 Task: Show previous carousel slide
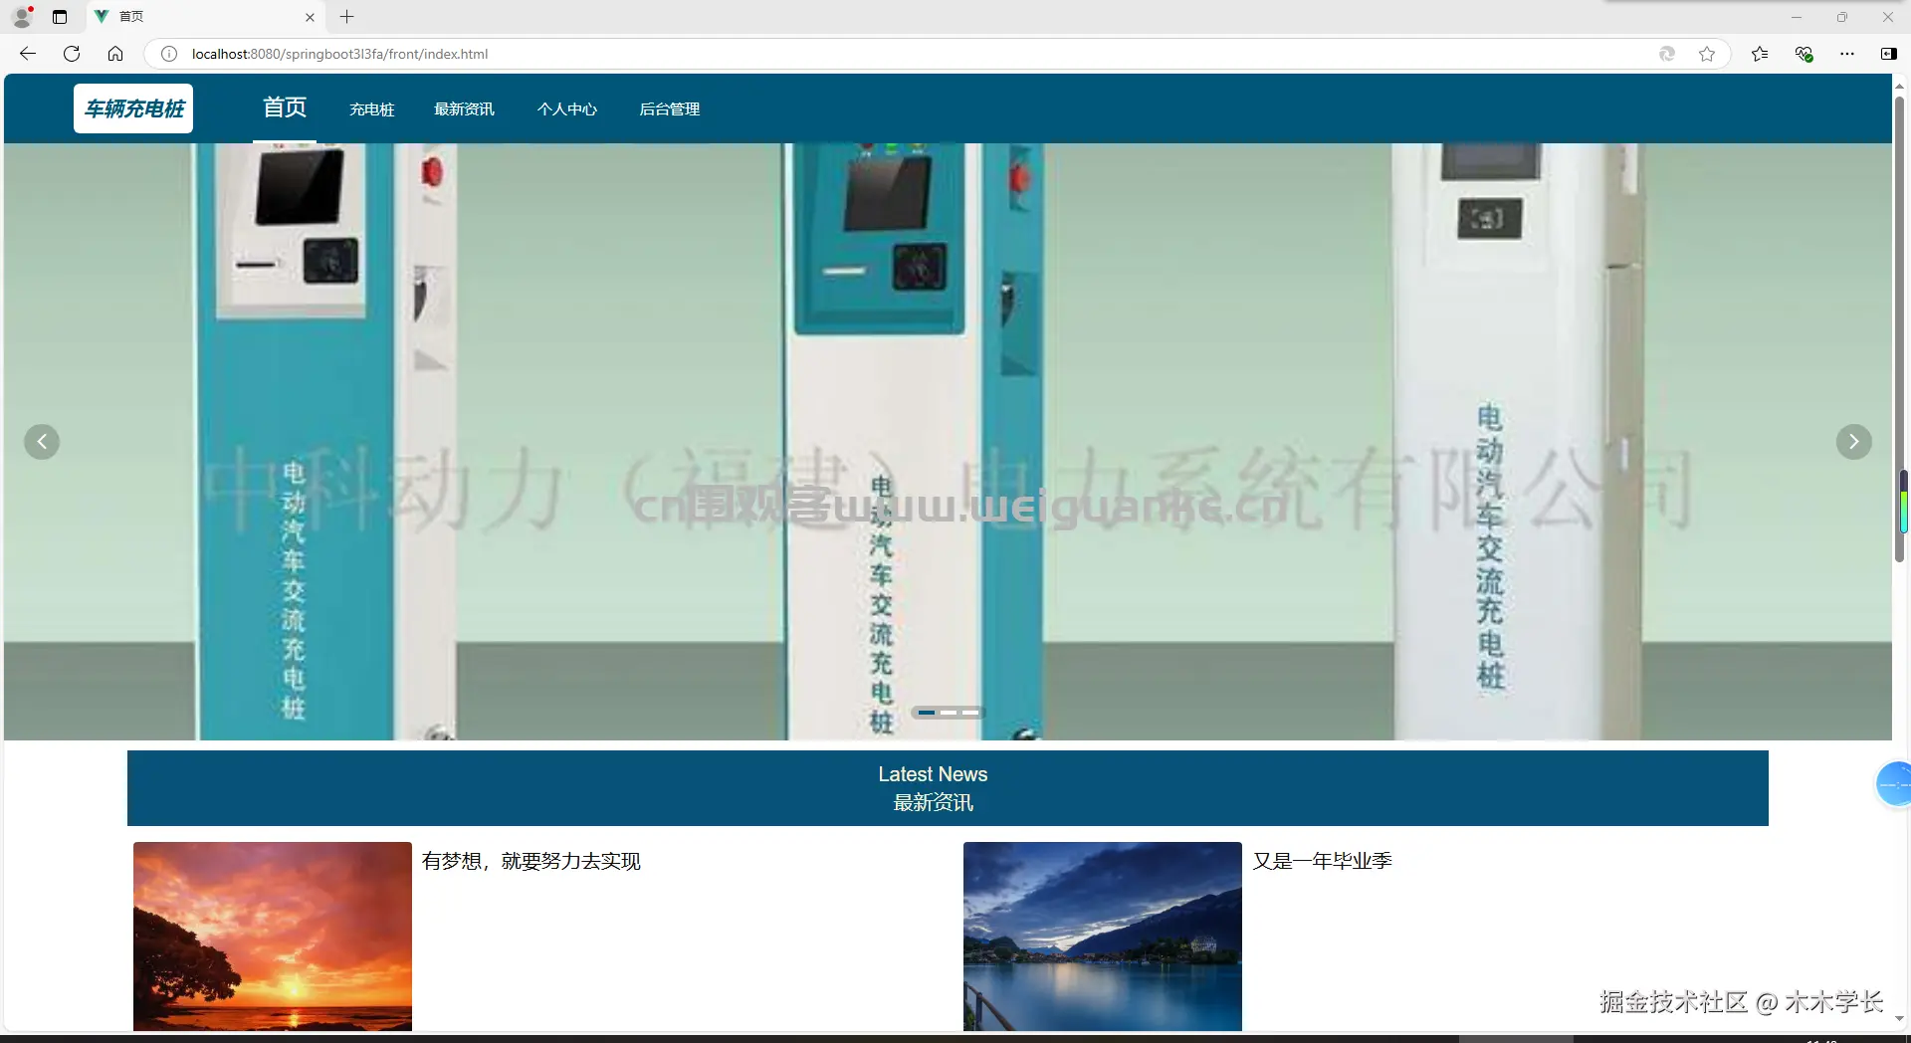42,442
